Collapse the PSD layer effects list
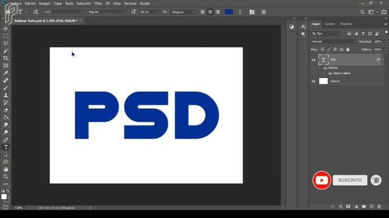Screen dimensions: 389x218 (383, 60)
